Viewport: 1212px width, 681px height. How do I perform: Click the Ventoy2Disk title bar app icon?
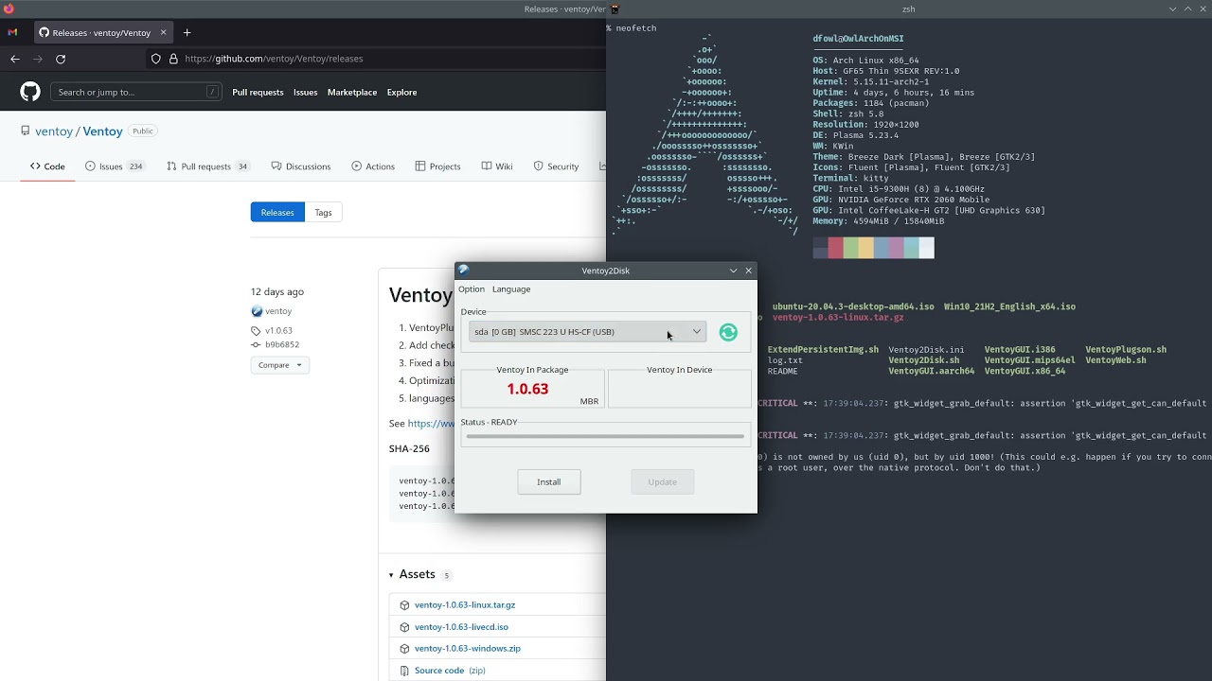[464, 271]
